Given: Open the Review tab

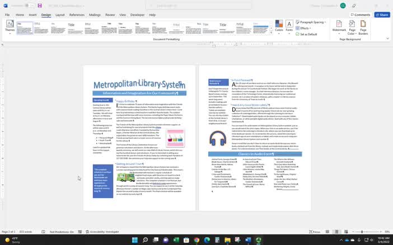Looking at the screenshot, I should 110,15.
